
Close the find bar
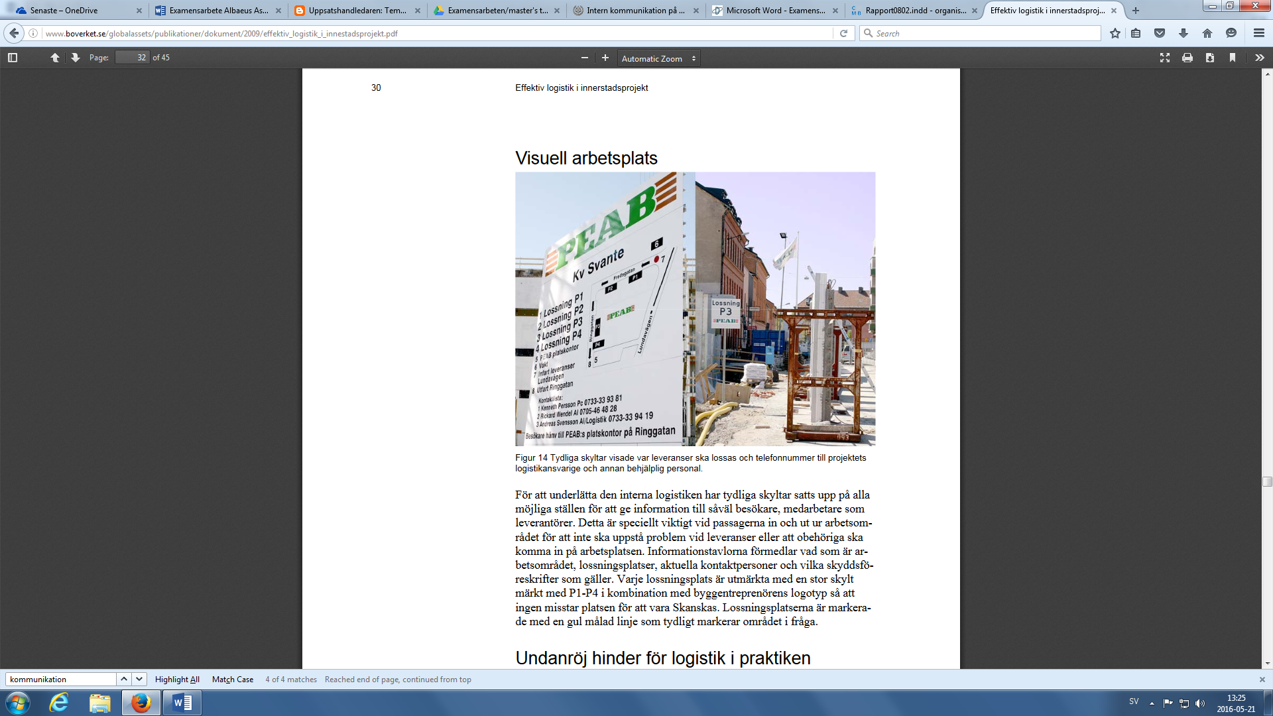(x=1262, y=680)
